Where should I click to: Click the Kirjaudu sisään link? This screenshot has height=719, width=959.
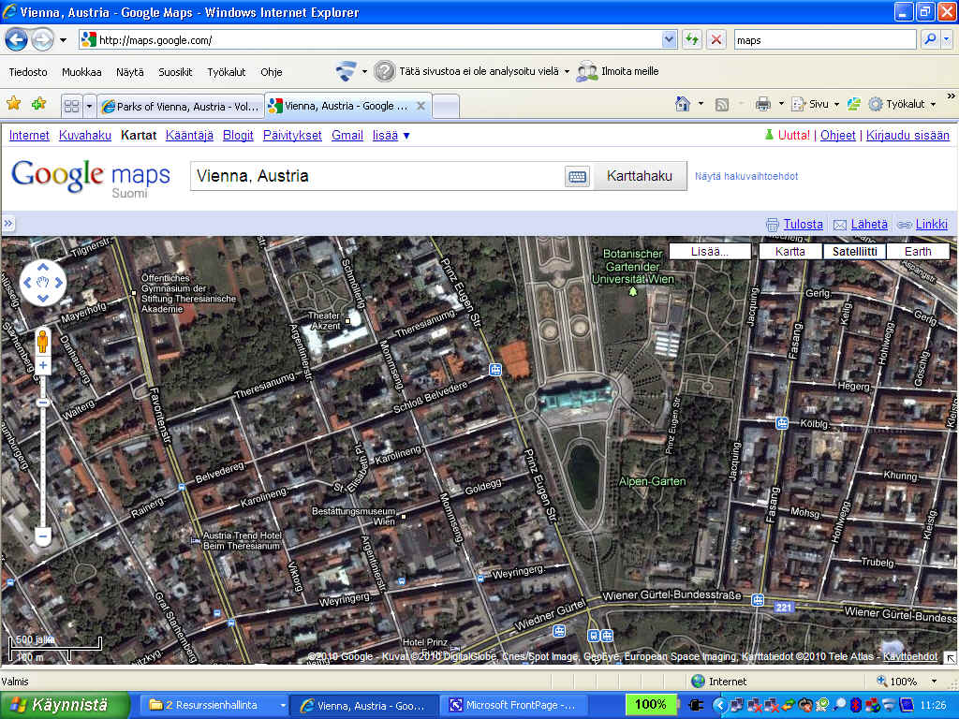click(907, 135)
